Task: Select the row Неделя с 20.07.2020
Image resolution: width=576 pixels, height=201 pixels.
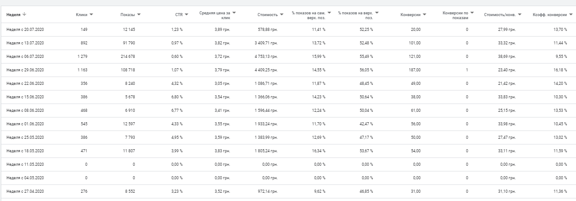Action: (x=25, y=30)
